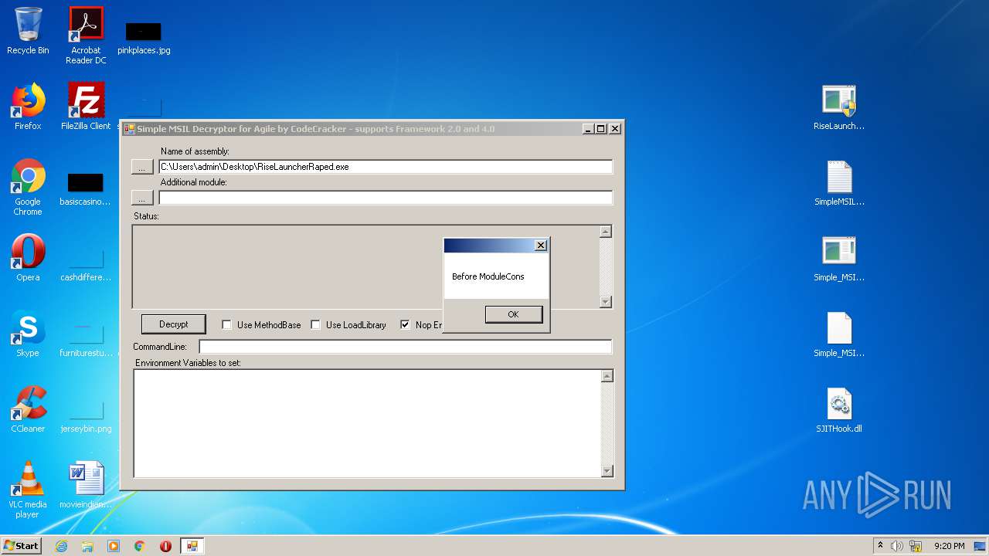The height and width of the screenshot is (556, 989).
Task: Focus the CommandLine input field
Action: [x=406, y=347]
